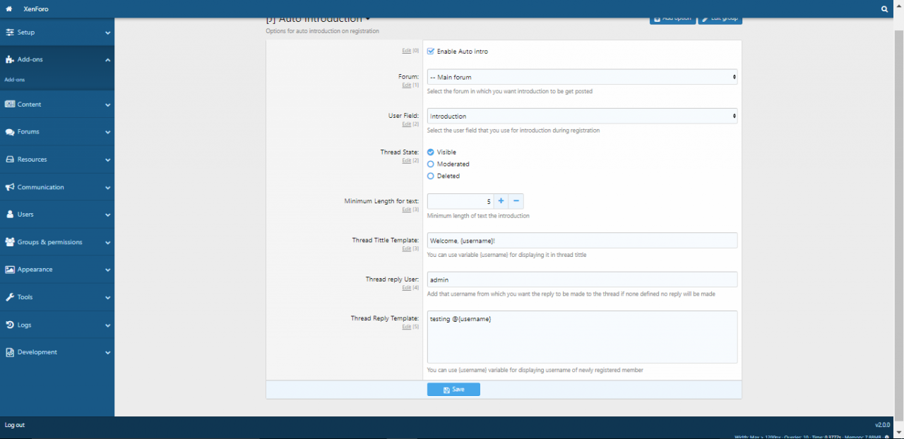Image resolution: width=904 pixels, height=439 pixels.
Task: Click the Save button
Action: point(453,390)
